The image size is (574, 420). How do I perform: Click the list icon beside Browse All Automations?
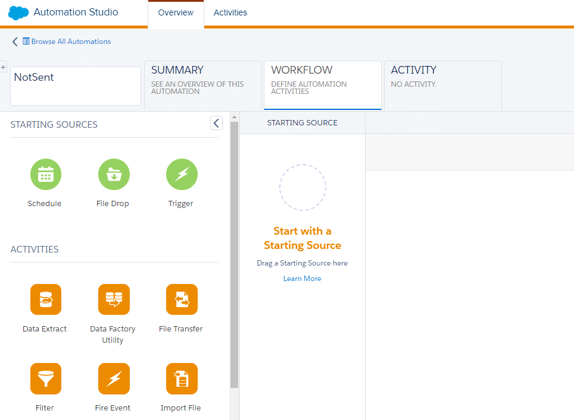pyautogui.click(x=26, y=41)
